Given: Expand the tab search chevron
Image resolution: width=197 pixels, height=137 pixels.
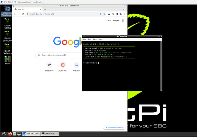Looking at the screenshot, I should (123, 9).
